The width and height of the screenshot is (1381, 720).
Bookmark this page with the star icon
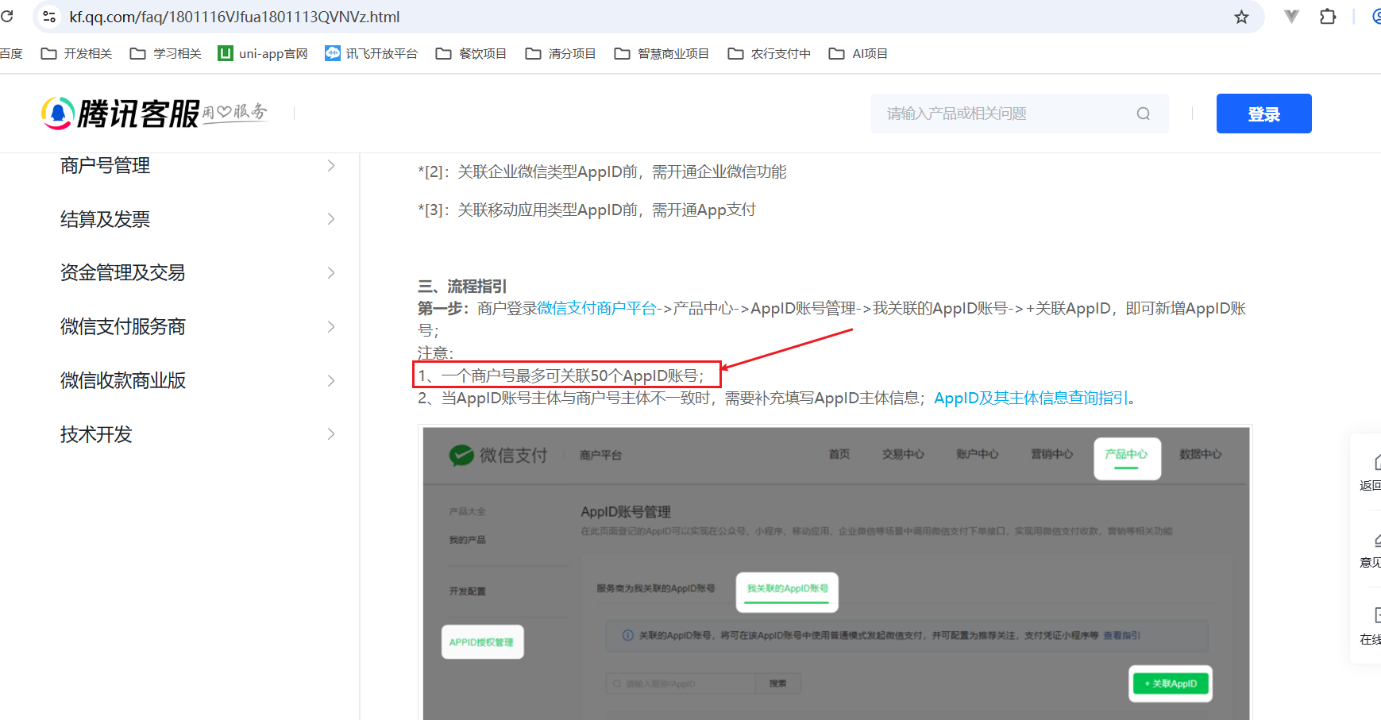[x=1241, y=17]
